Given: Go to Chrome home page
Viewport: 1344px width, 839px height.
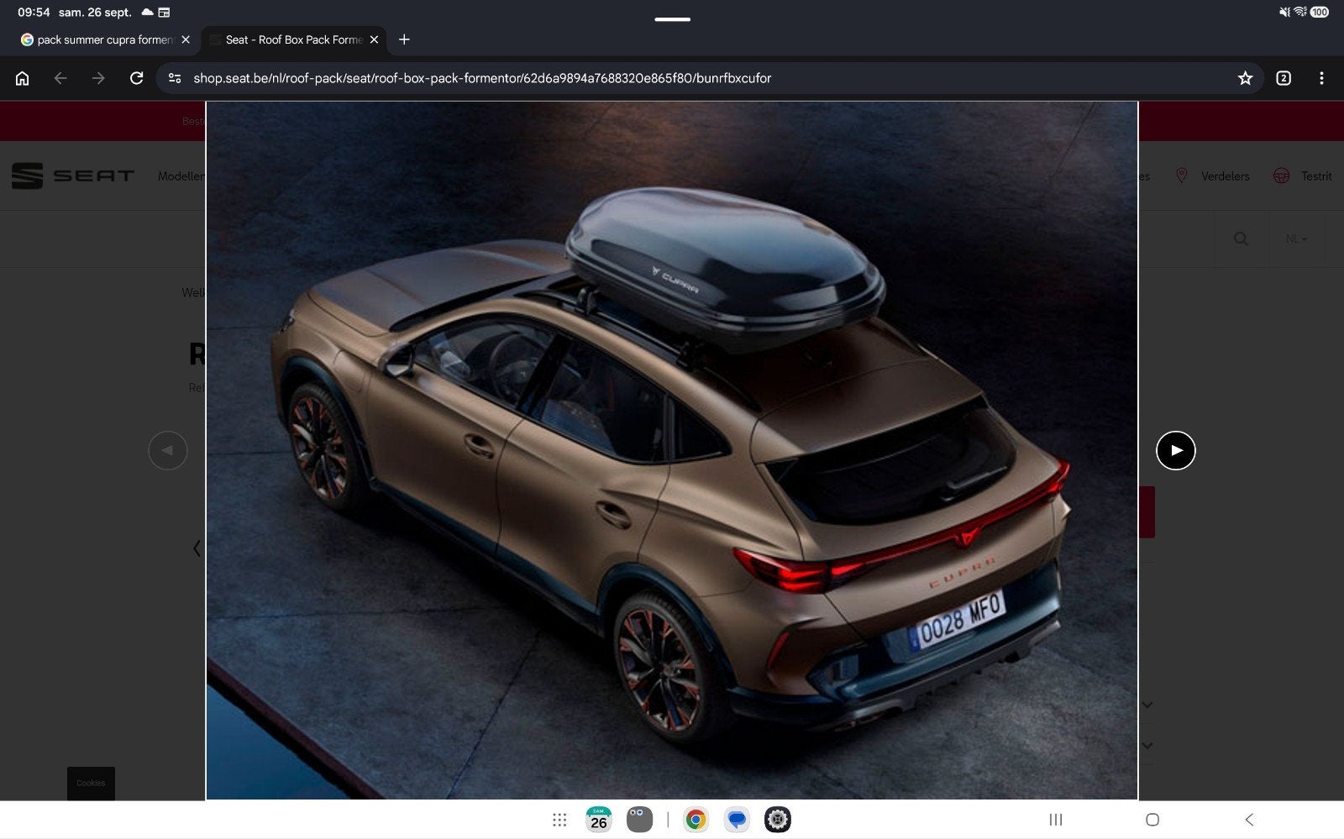Looking at the screenshot, I should pyautogui.click(x=23, y=78).
